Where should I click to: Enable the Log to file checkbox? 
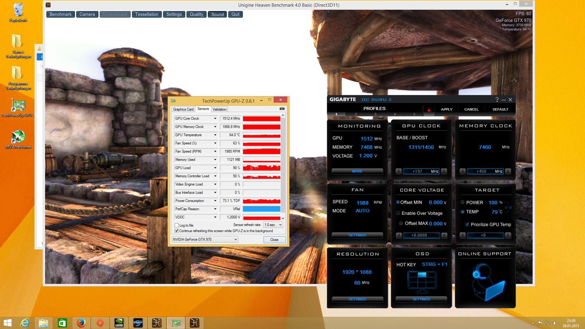tap(177, 225)
